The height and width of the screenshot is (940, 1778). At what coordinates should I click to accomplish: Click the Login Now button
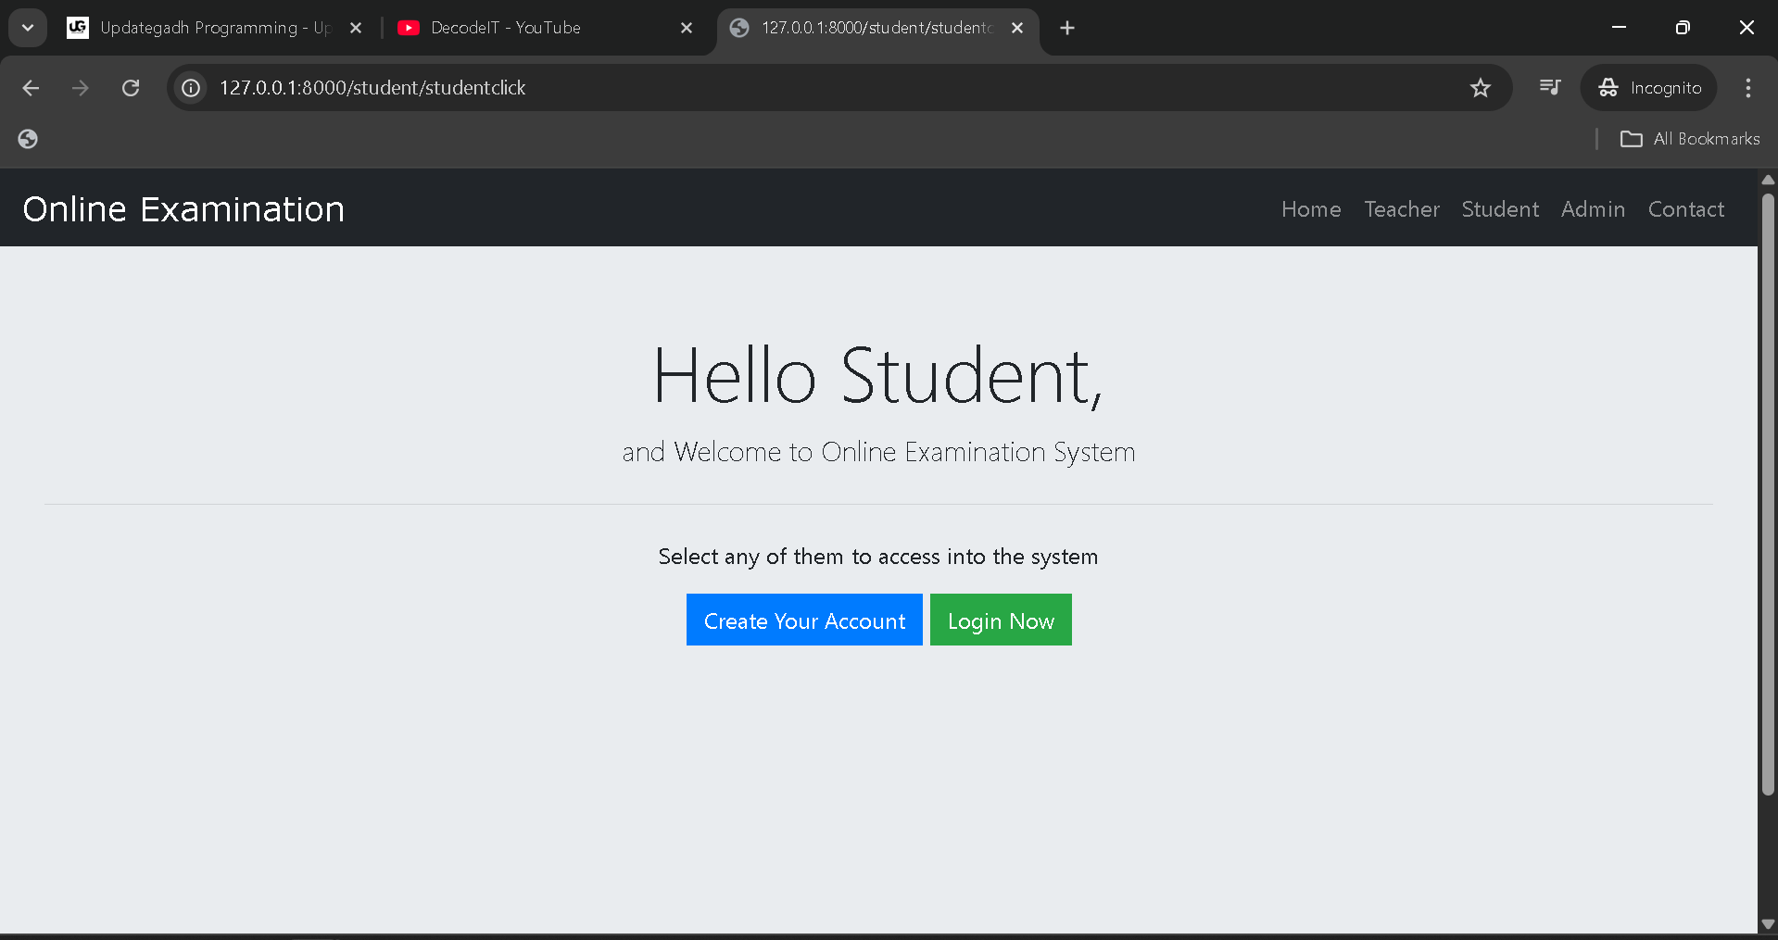tap(1000, 620)
